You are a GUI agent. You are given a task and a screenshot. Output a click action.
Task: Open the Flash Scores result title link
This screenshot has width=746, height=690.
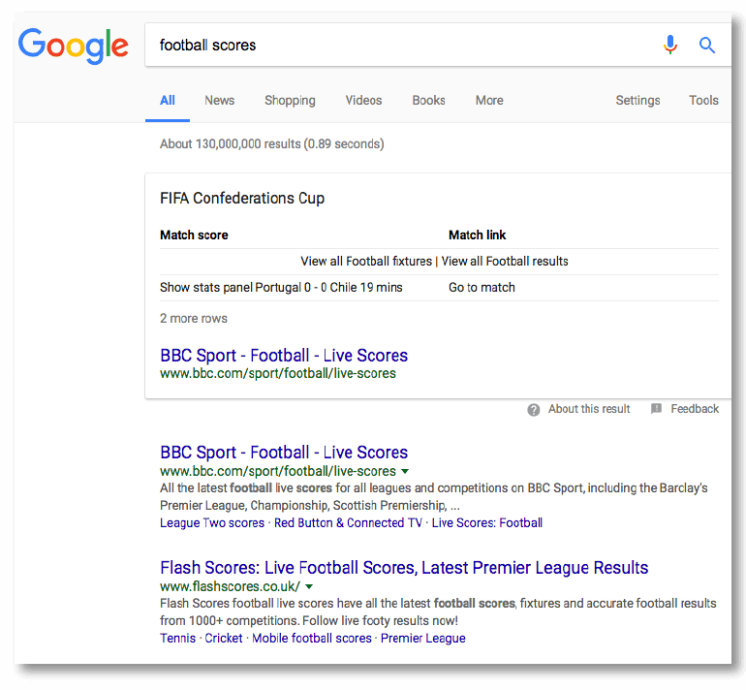[x=404, y=568]
